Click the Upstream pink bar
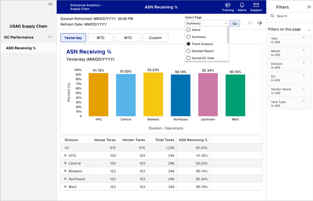This screenshot has width=313, height=201. pos(208,94)
